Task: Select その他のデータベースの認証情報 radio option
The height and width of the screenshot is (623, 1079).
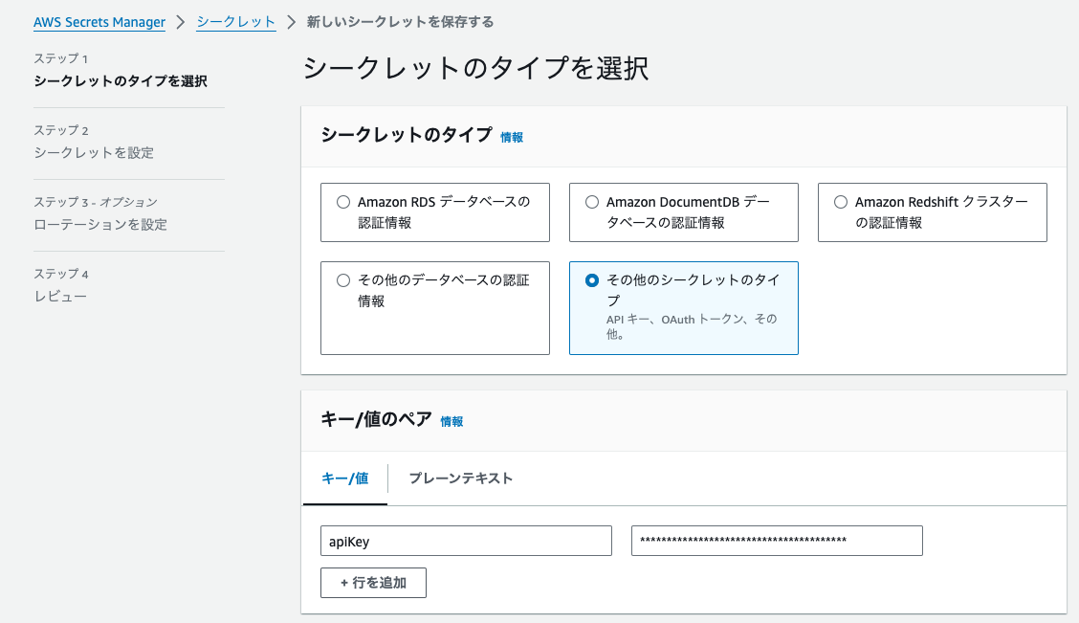Action: (343, 280)
